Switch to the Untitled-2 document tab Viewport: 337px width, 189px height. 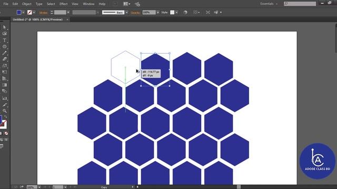pyautogui.click(x=37, y=19)
